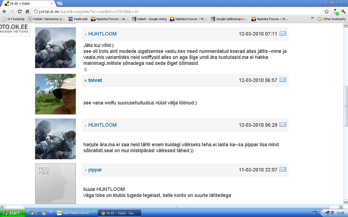This screenshot has height=217, width=348.
Task: Switch the ET keyboard language indicator
Action: 315,213
